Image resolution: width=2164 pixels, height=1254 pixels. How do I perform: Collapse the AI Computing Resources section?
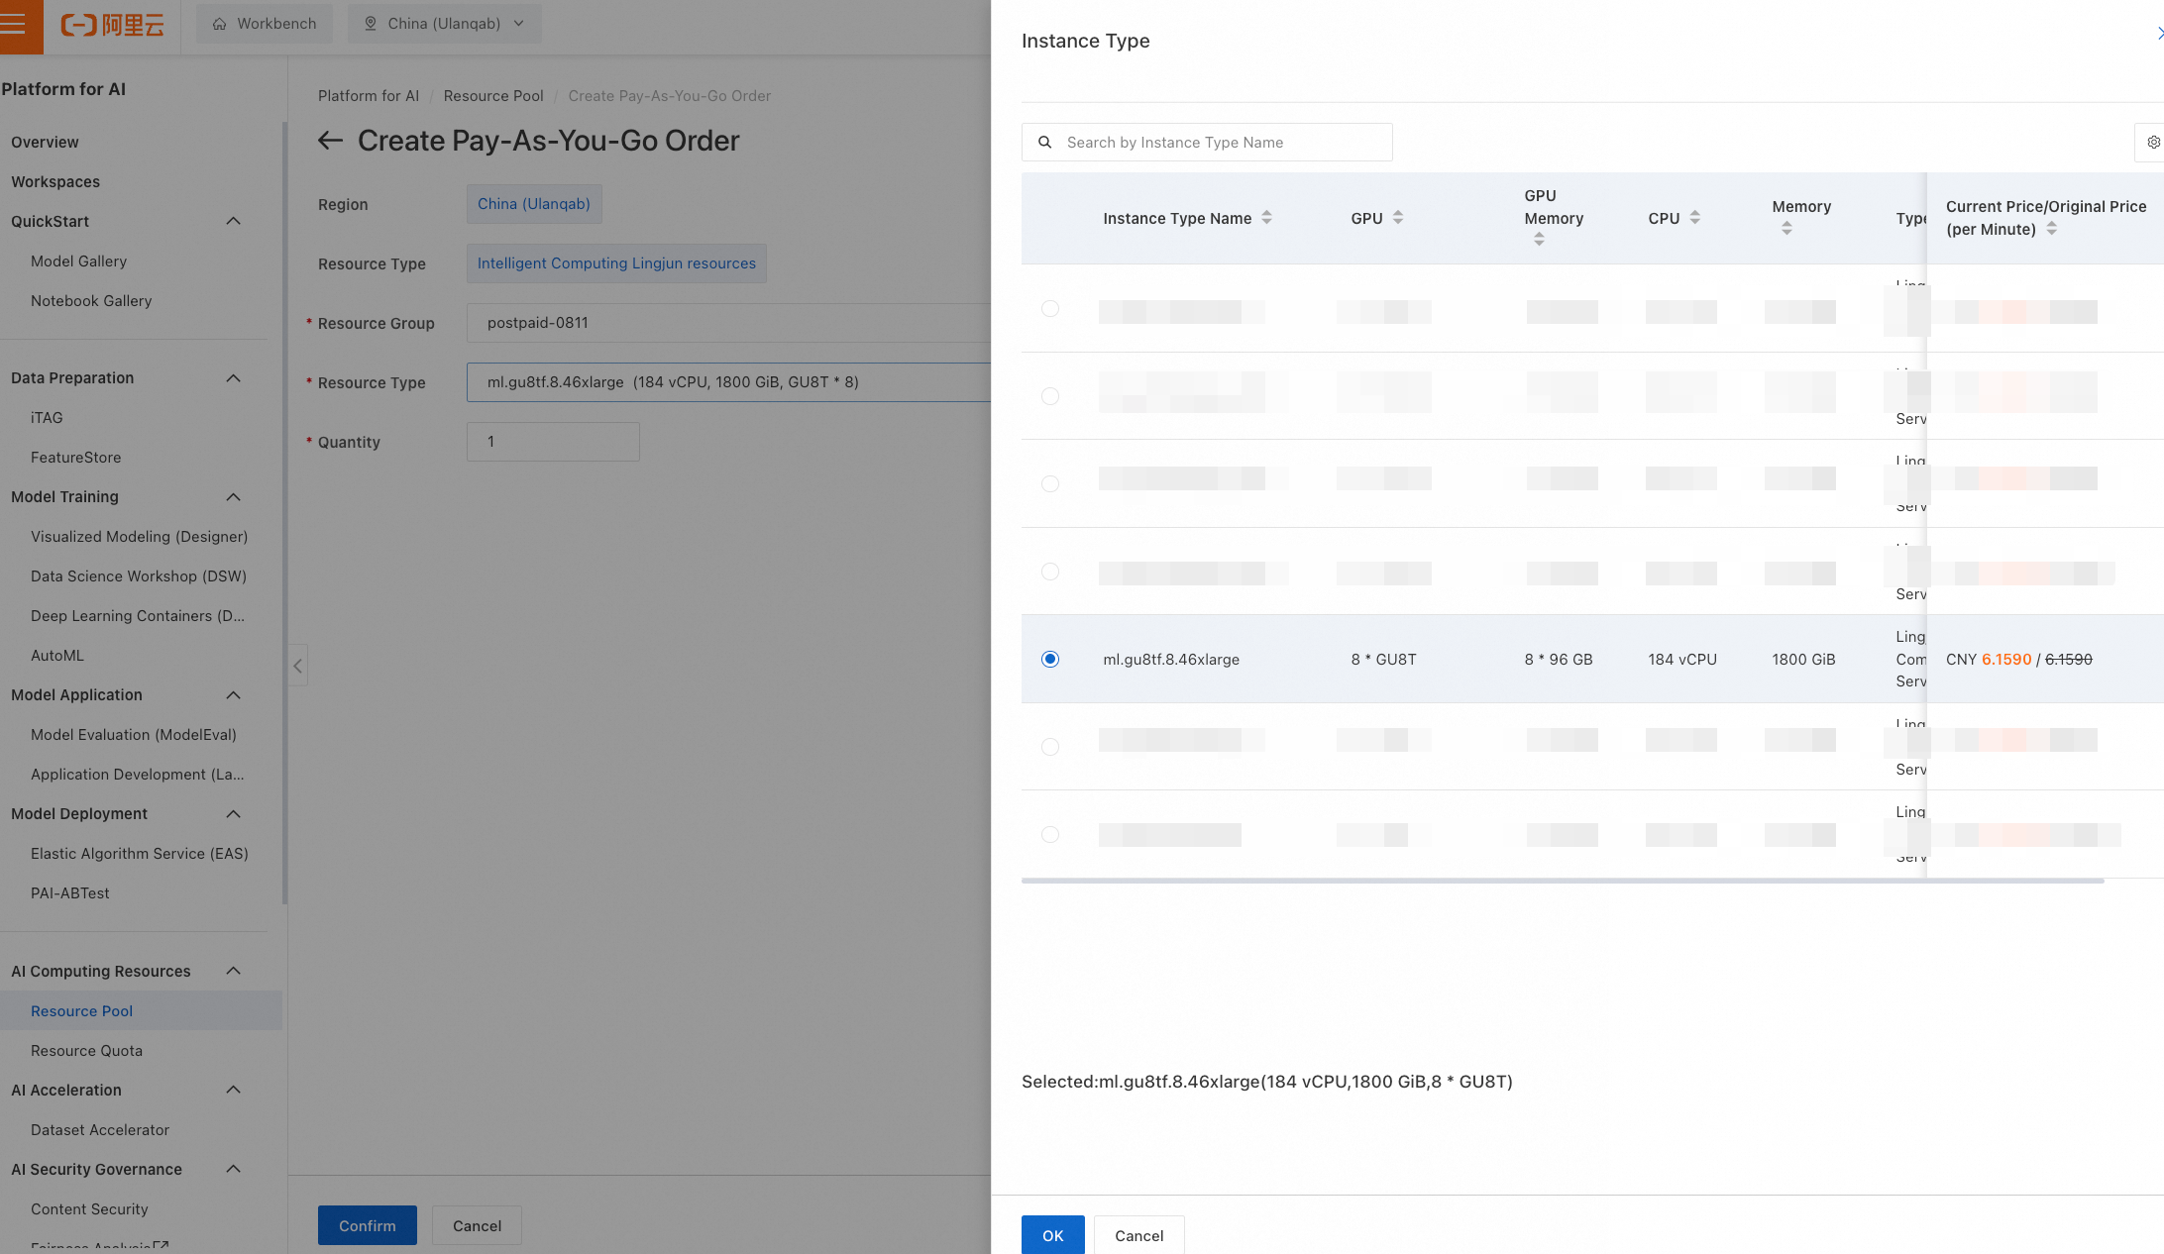[233, 972]
